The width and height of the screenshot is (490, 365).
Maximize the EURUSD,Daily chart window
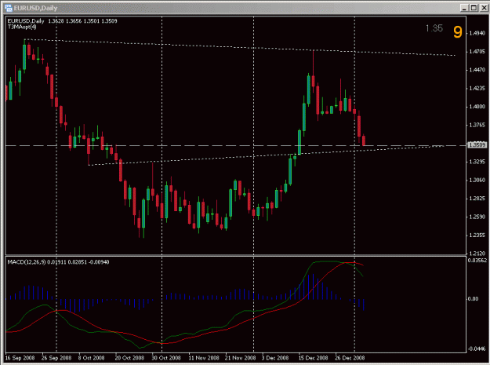[x=474, y=8]
